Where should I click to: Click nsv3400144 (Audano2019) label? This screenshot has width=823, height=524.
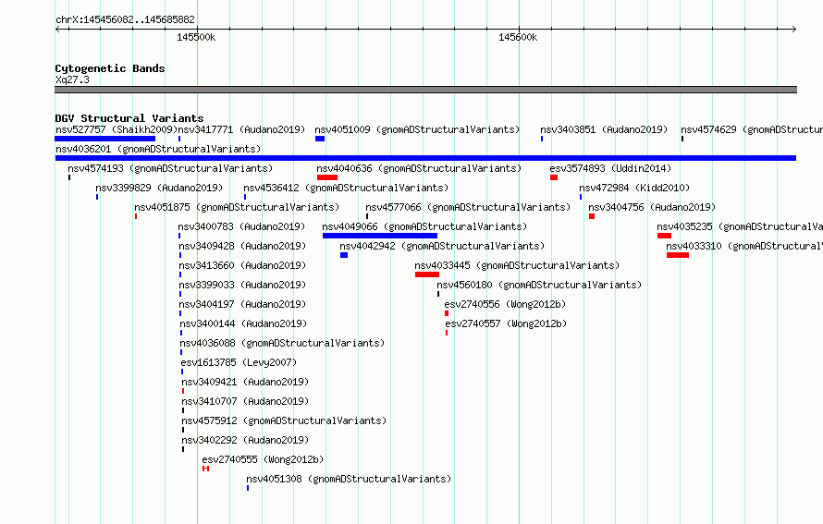[x=243, y=323]
